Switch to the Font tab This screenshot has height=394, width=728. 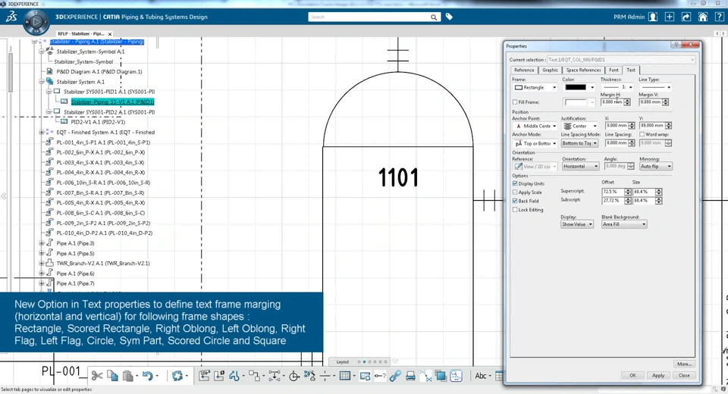pyautogui.click(x=613, y=70)
